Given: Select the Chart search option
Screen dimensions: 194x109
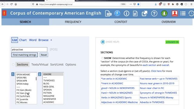Looking at the screenshot, I should pos(23,40).
